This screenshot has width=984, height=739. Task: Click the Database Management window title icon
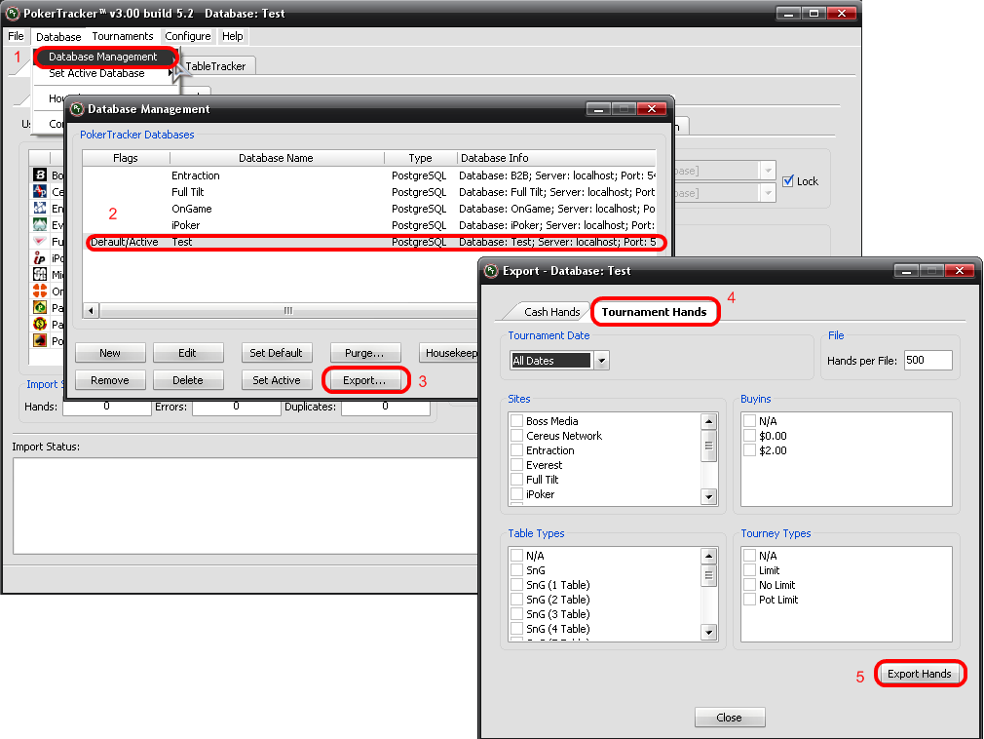(77, 109)
